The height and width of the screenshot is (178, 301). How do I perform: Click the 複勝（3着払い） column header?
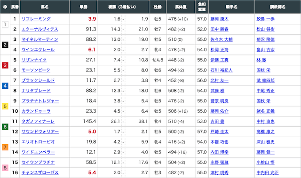pos(123,7)
